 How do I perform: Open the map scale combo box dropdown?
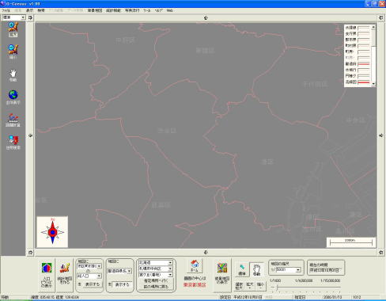[298, 269]
